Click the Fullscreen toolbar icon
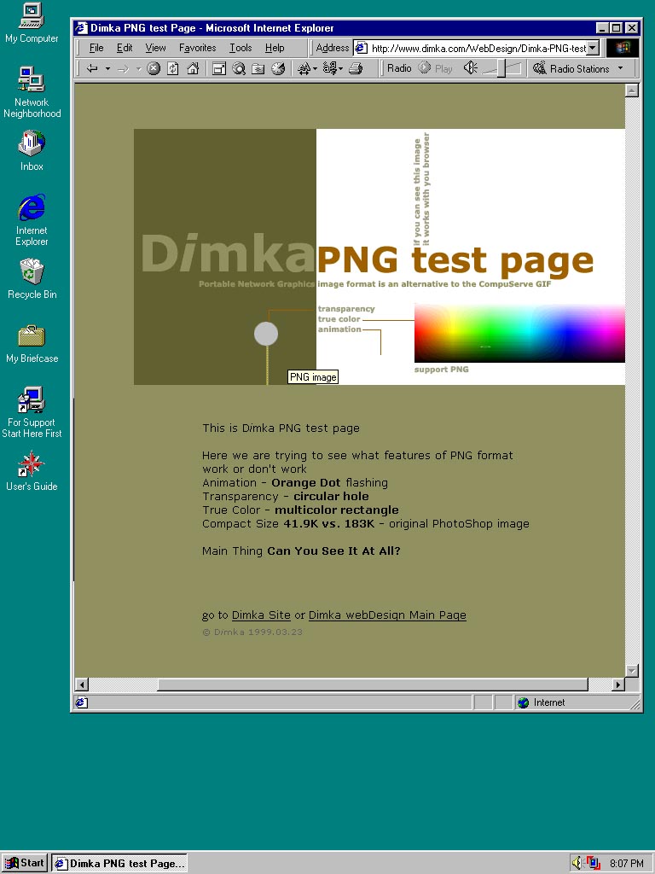This screenshot has height=874, width=655. pos(219,68)
